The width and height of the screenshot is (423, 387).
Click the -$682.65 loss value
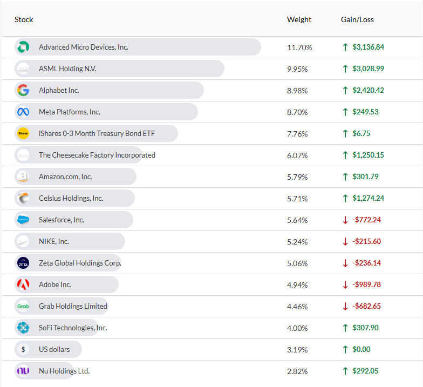tap(367, 307)
